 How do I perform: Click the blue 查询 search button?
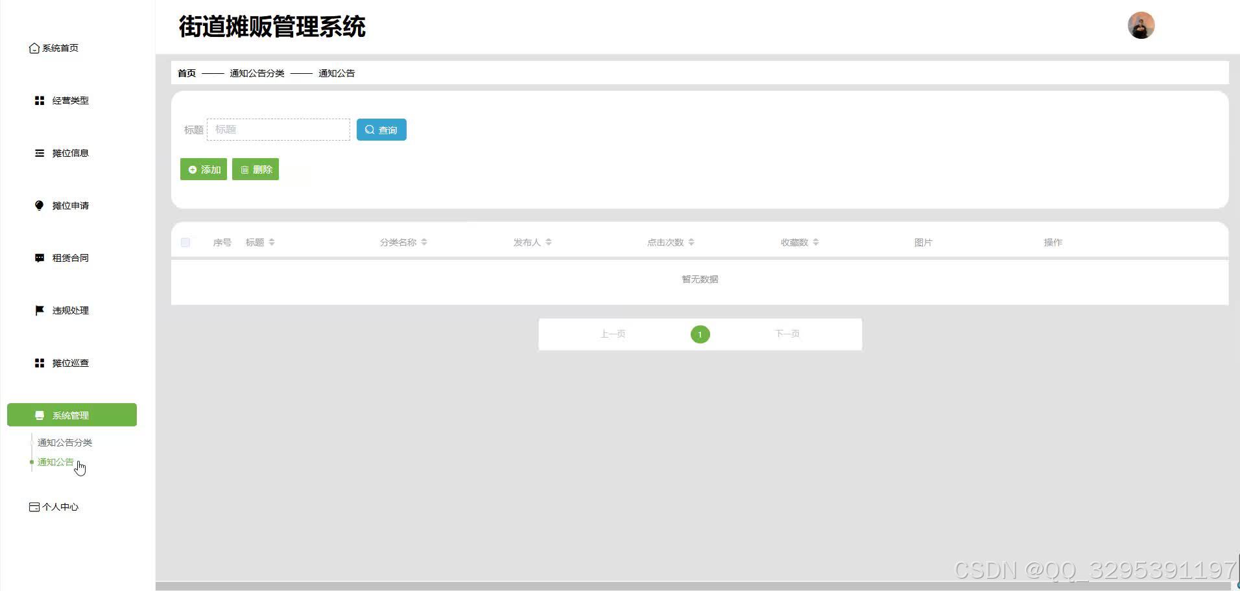[x=381, y=130]
